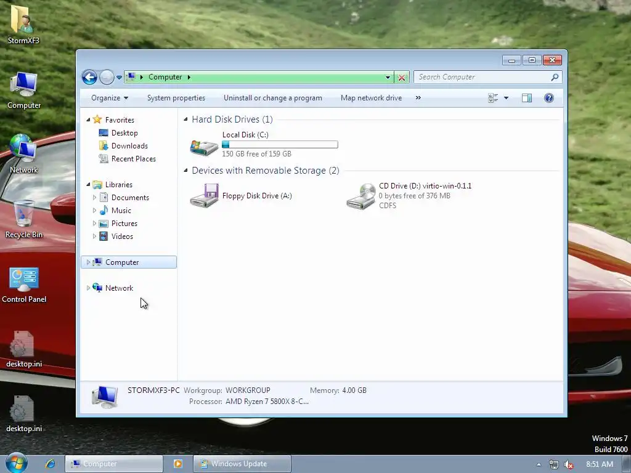Expand the Pictures library

point(94,223)
